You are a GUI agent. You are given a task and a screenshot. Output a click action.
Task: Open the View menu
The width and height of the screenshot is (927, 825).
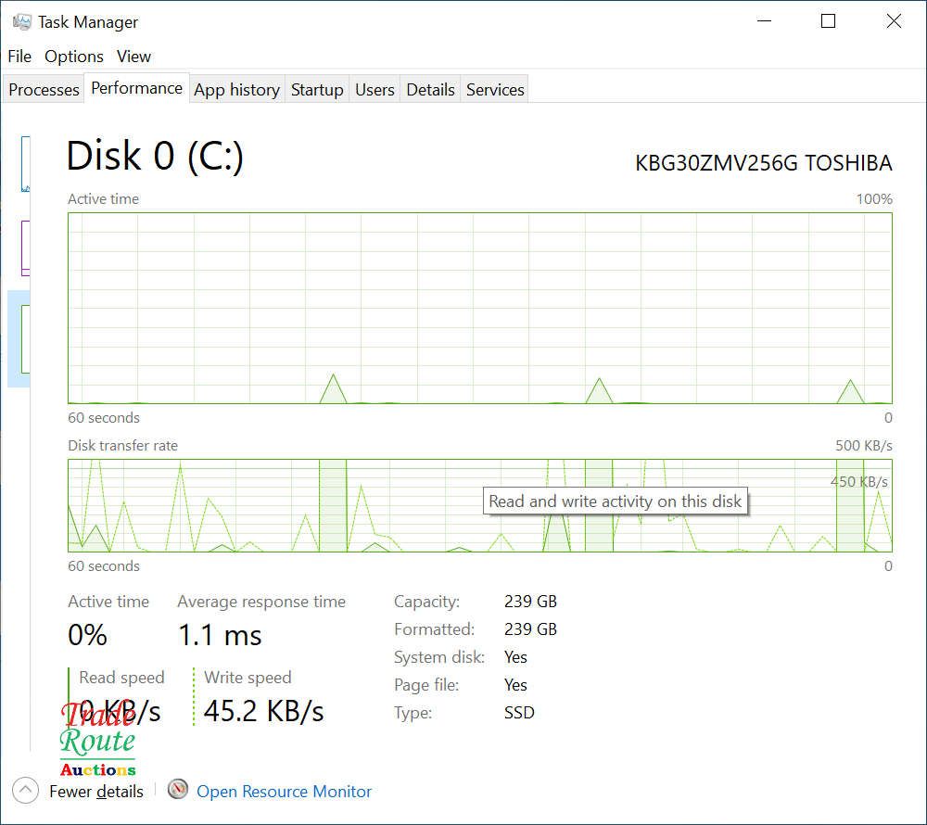(x=133, y=57)
